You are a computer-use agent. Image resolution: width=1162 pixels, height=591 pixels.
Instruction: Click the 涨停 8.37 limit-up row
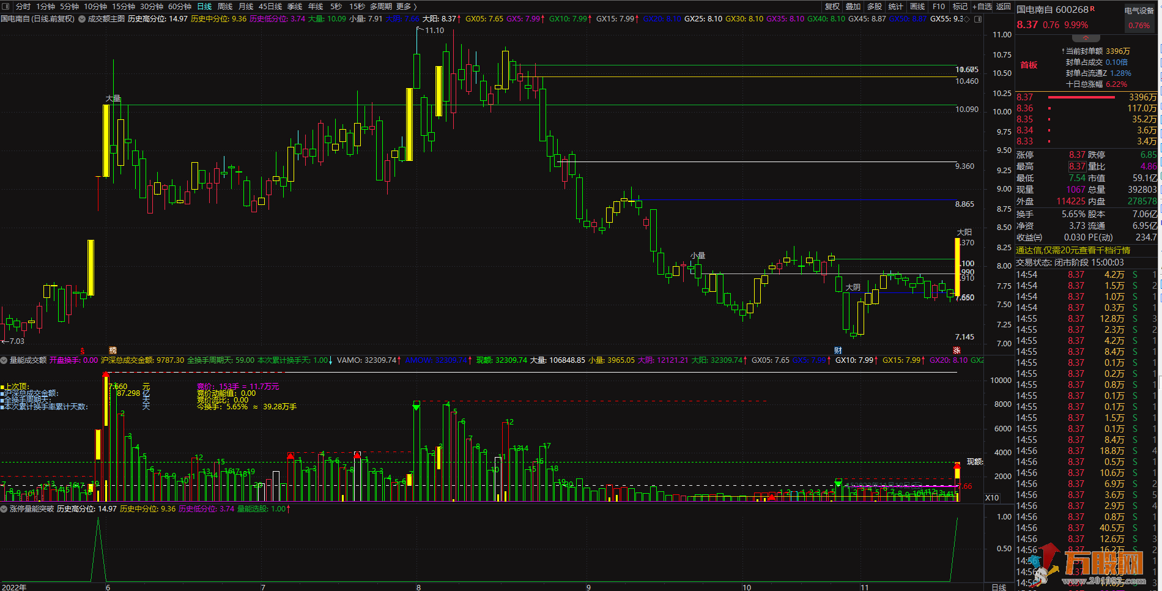(1051, 155)
